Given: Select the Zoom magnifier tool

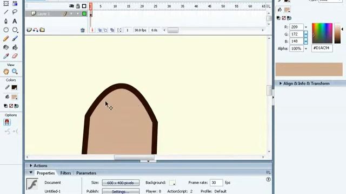Looking at the screenshot, I should 15,72.
